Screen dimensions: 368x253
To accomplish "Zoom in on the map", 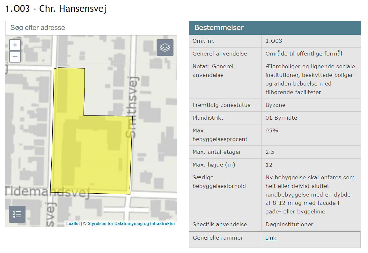I will (15, 45).
